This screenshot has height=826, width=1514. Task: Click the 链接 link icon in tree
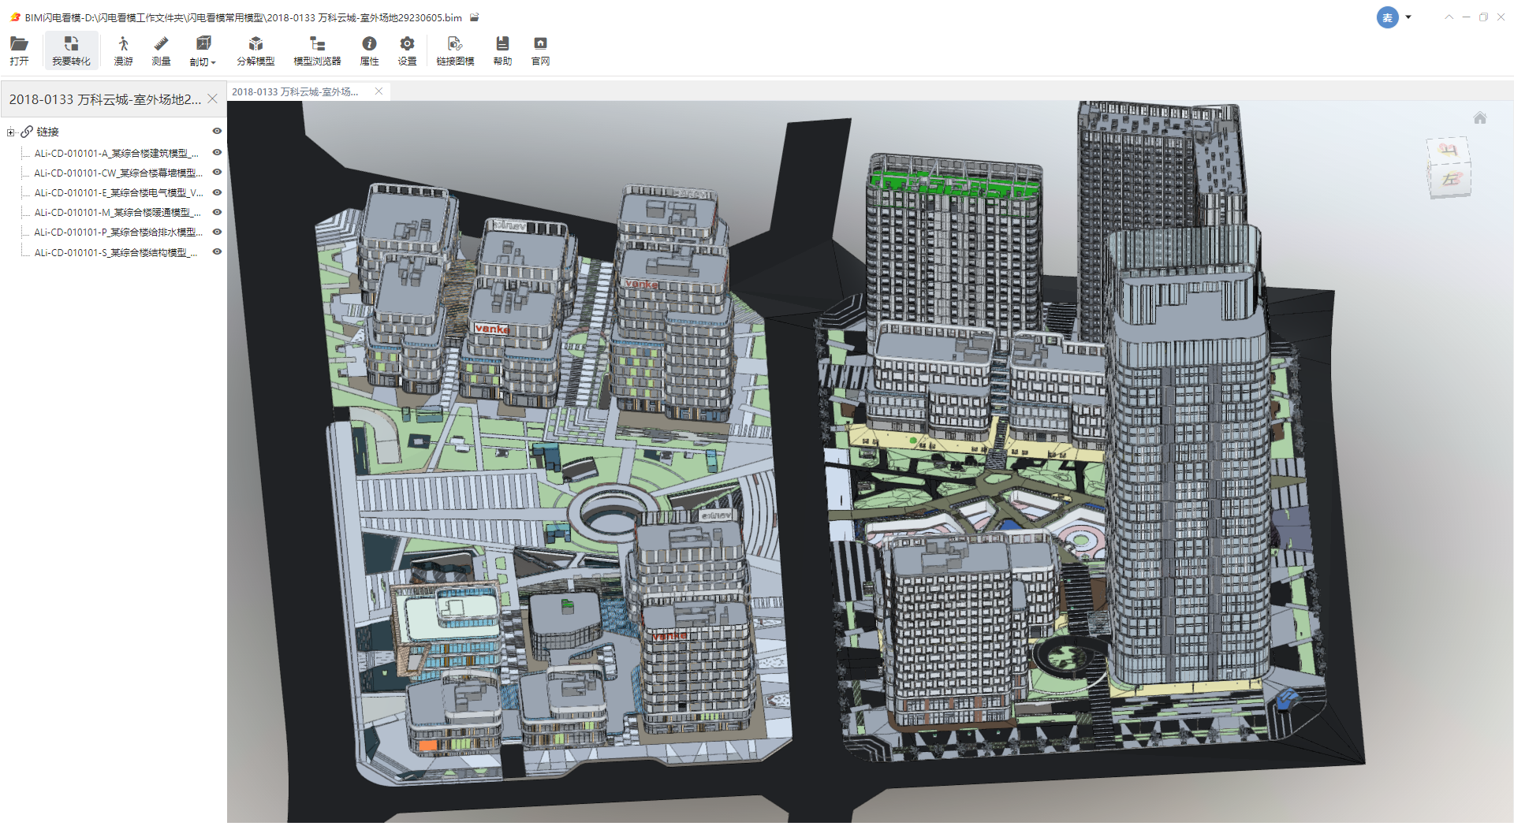pos(27,132)
